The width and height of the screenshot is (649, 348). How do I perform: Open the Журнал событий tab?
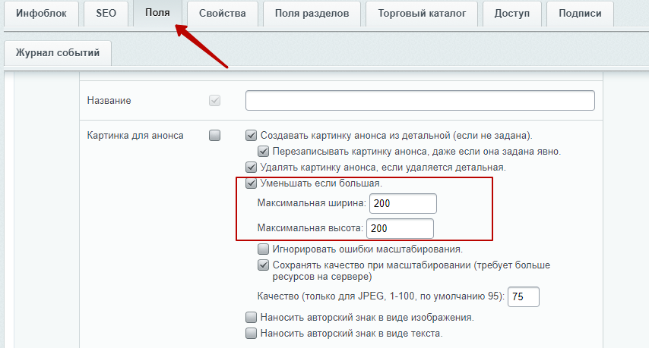pos(58,53)
